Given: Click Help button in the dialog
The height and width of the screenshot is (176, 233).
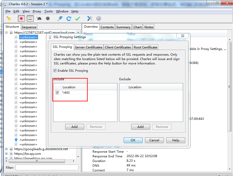Looking at the screenshot, I should 176,140.
